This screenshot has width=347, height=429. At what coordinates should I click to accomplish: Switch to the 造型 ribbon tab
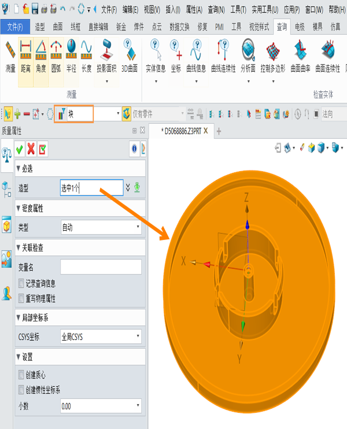pos(40,27)
